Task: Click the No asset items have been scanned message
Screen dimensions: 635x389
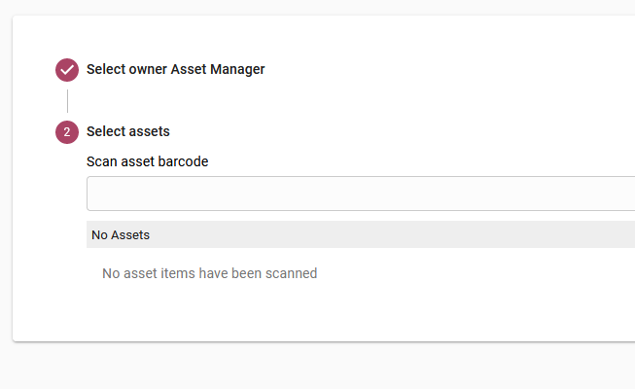Action: pos(209,273)
